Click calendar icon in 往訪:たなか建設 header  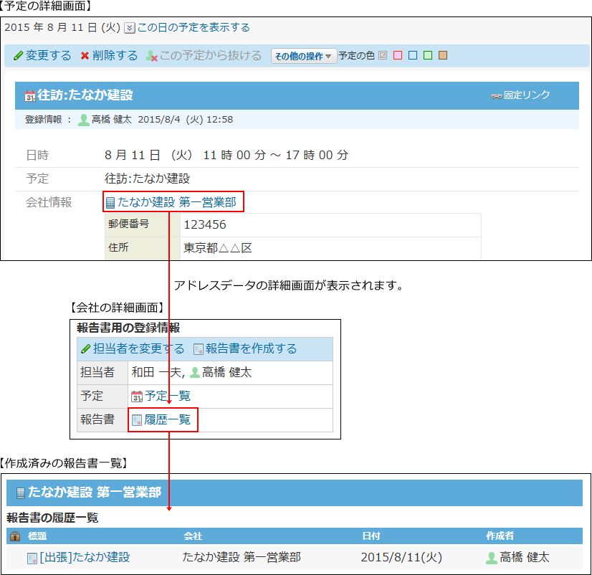[30, 96]
